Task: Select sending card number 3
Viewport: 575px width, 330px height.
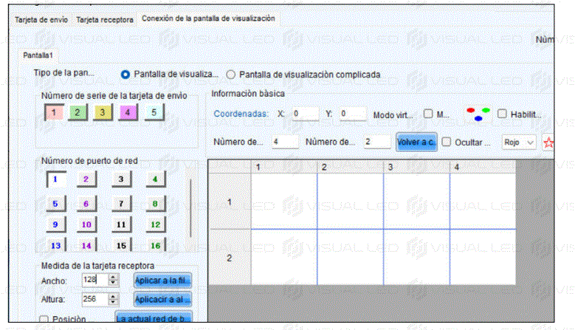Action: pos(103,112)
